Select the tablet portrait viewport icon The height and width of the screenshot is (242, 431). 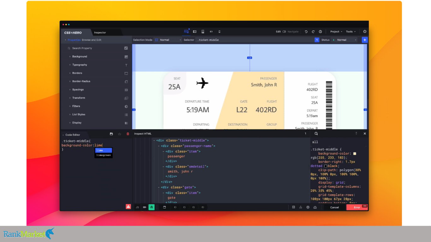tap(203, 32)
